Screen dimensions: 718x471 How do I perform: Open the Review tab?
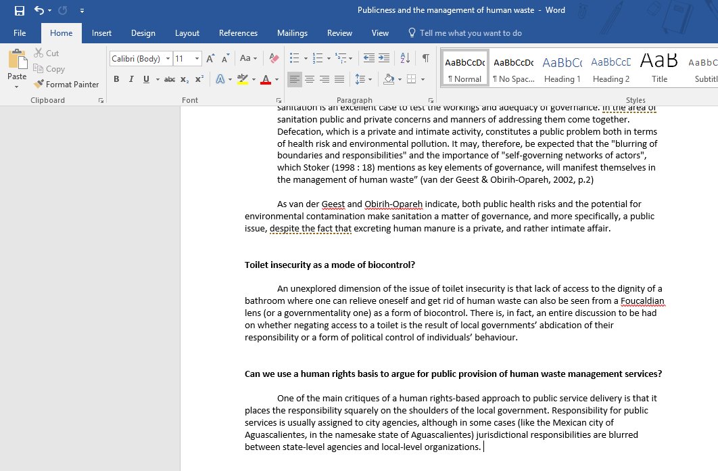tap(339, 33)
